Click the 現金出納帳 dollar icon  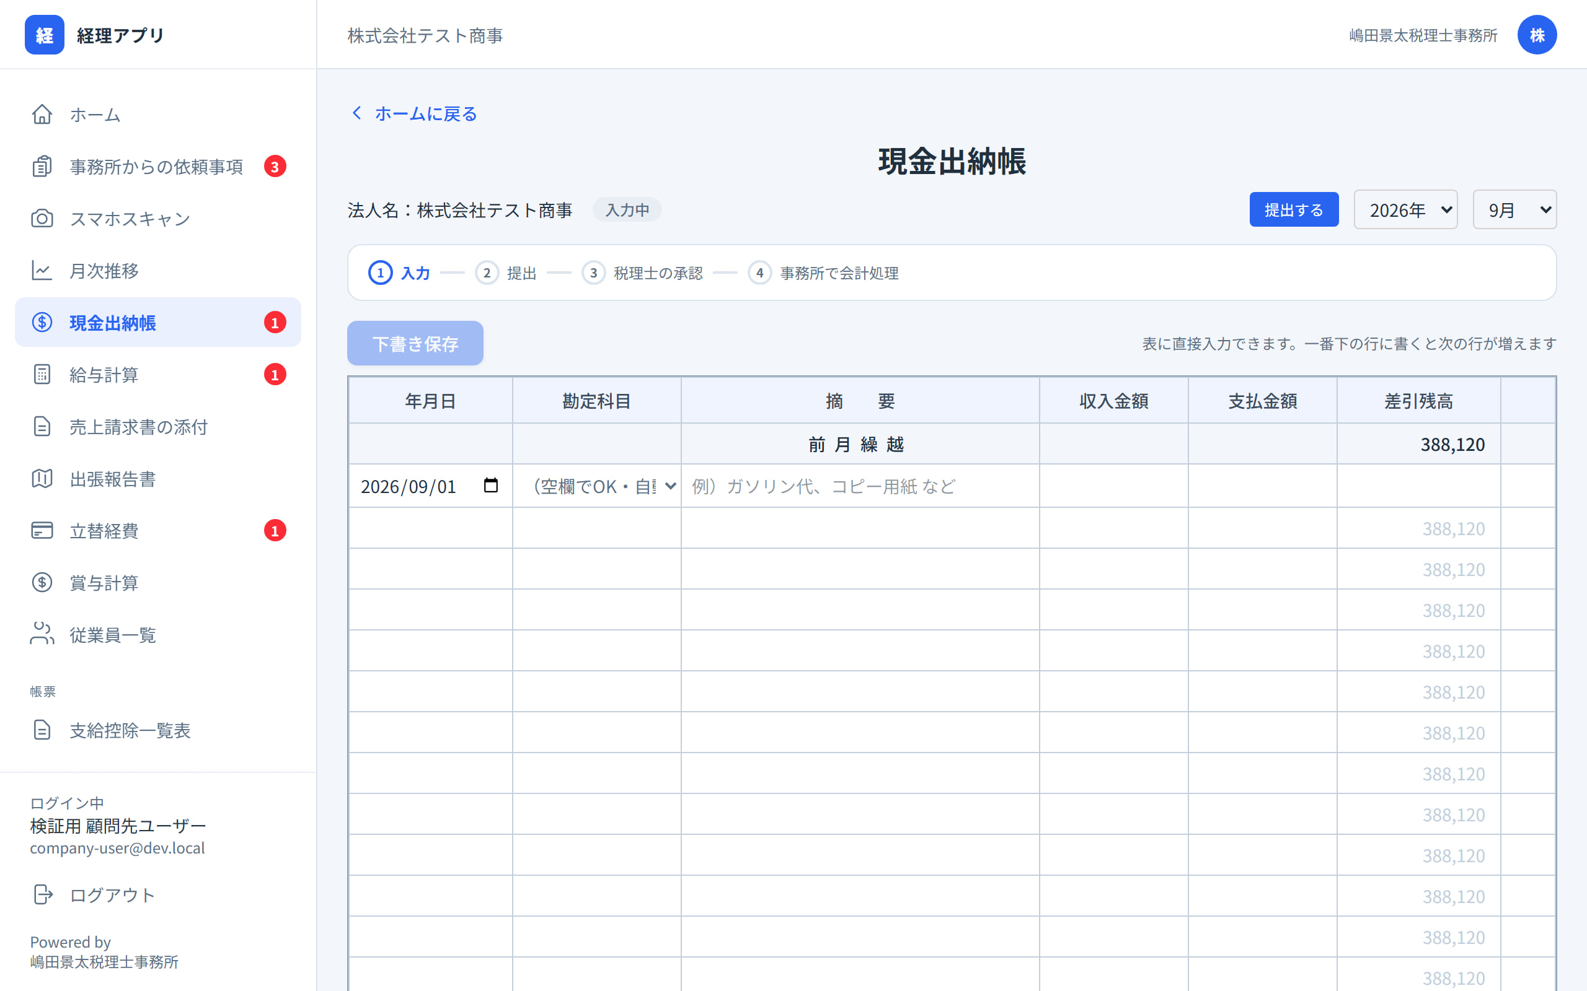click(x=42, y=323)
